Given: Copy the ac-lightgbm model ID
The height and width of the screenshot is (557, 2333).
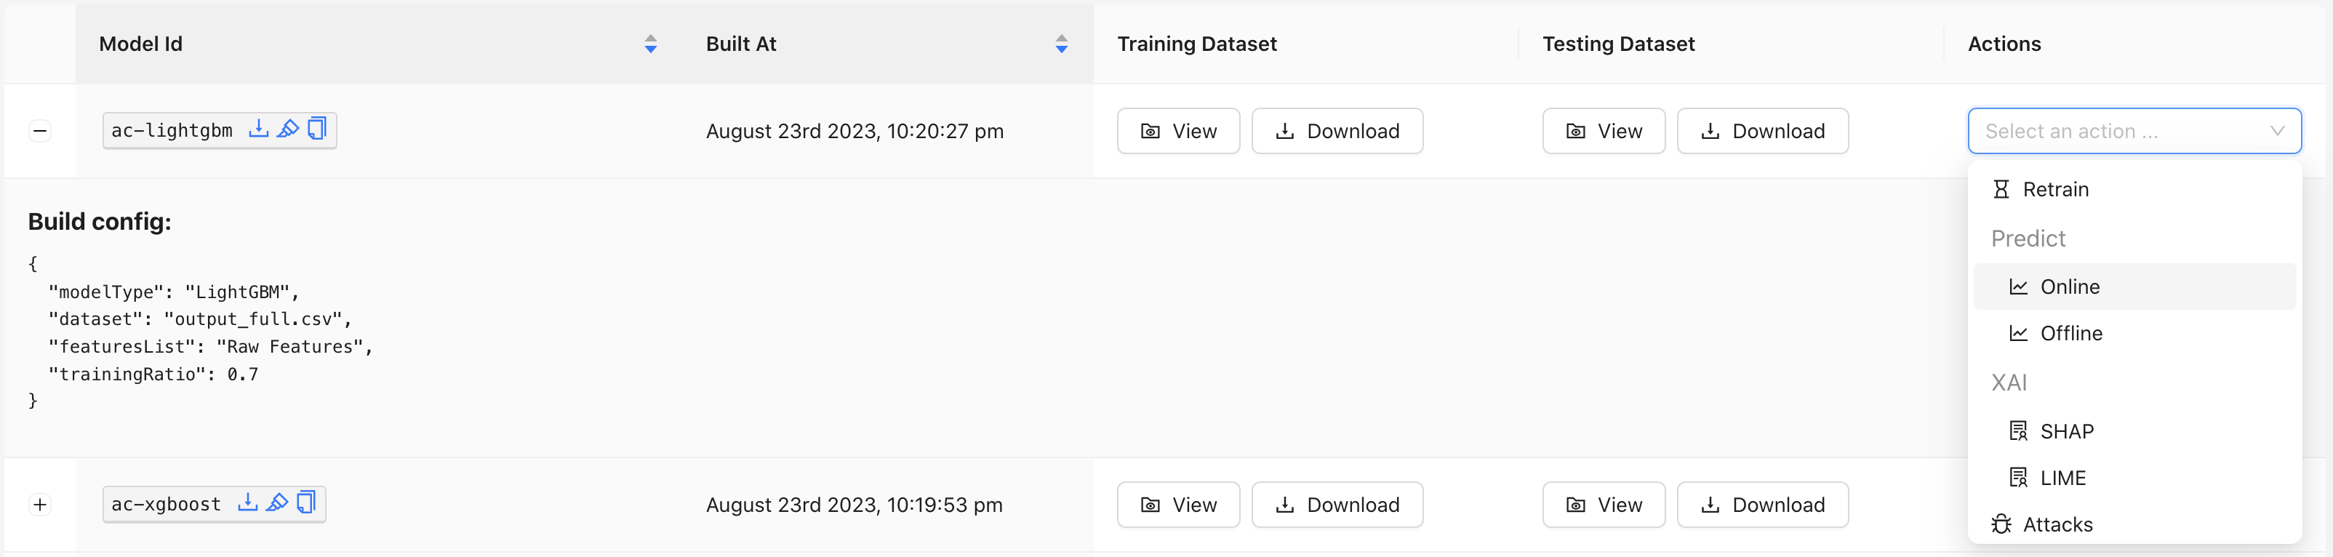Looking at the screenshot, I should coord(317,129).
